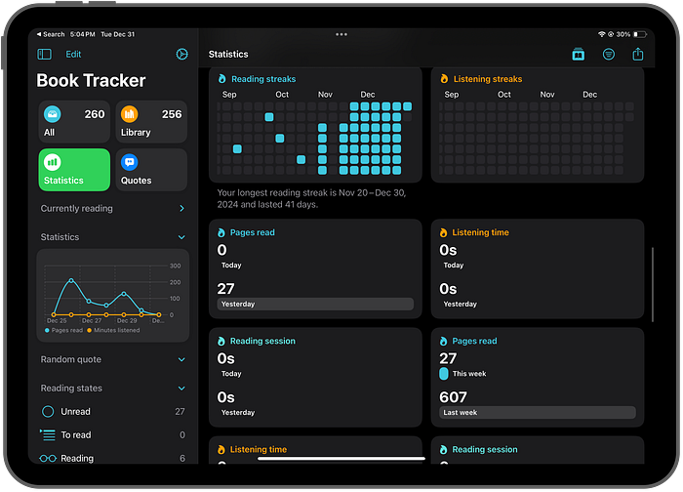Expand the Currently reading section
The height and width of the screenshot is (492, 683).
coord(113,208)
